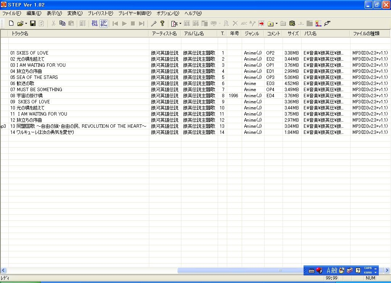Save changes with the floppy disk icon
The image size is (391, 283).
(x=33, y=24)
